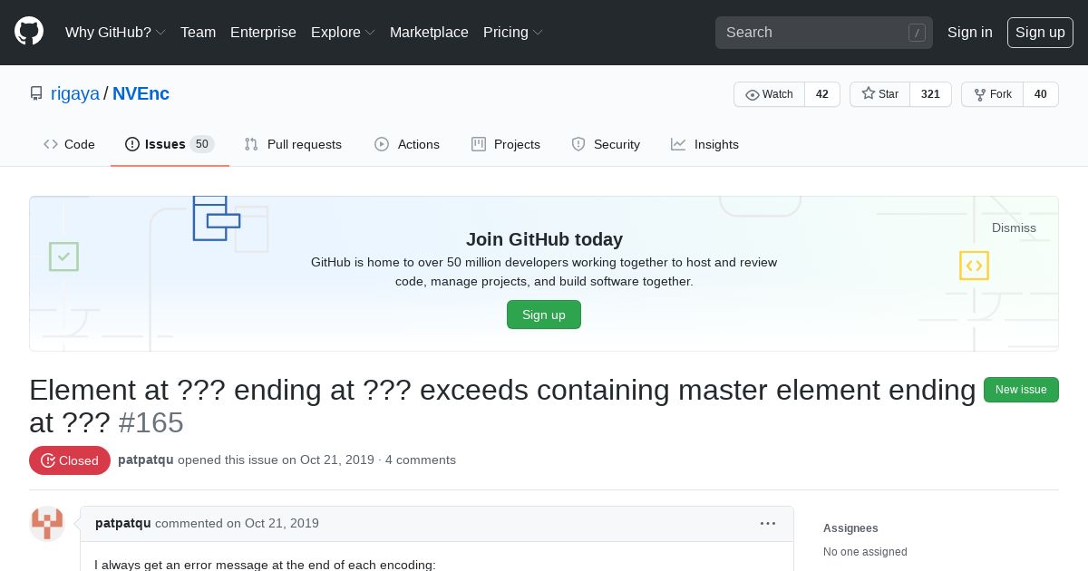
Task: Click the Closed status badge
Action: click(70, 460)
